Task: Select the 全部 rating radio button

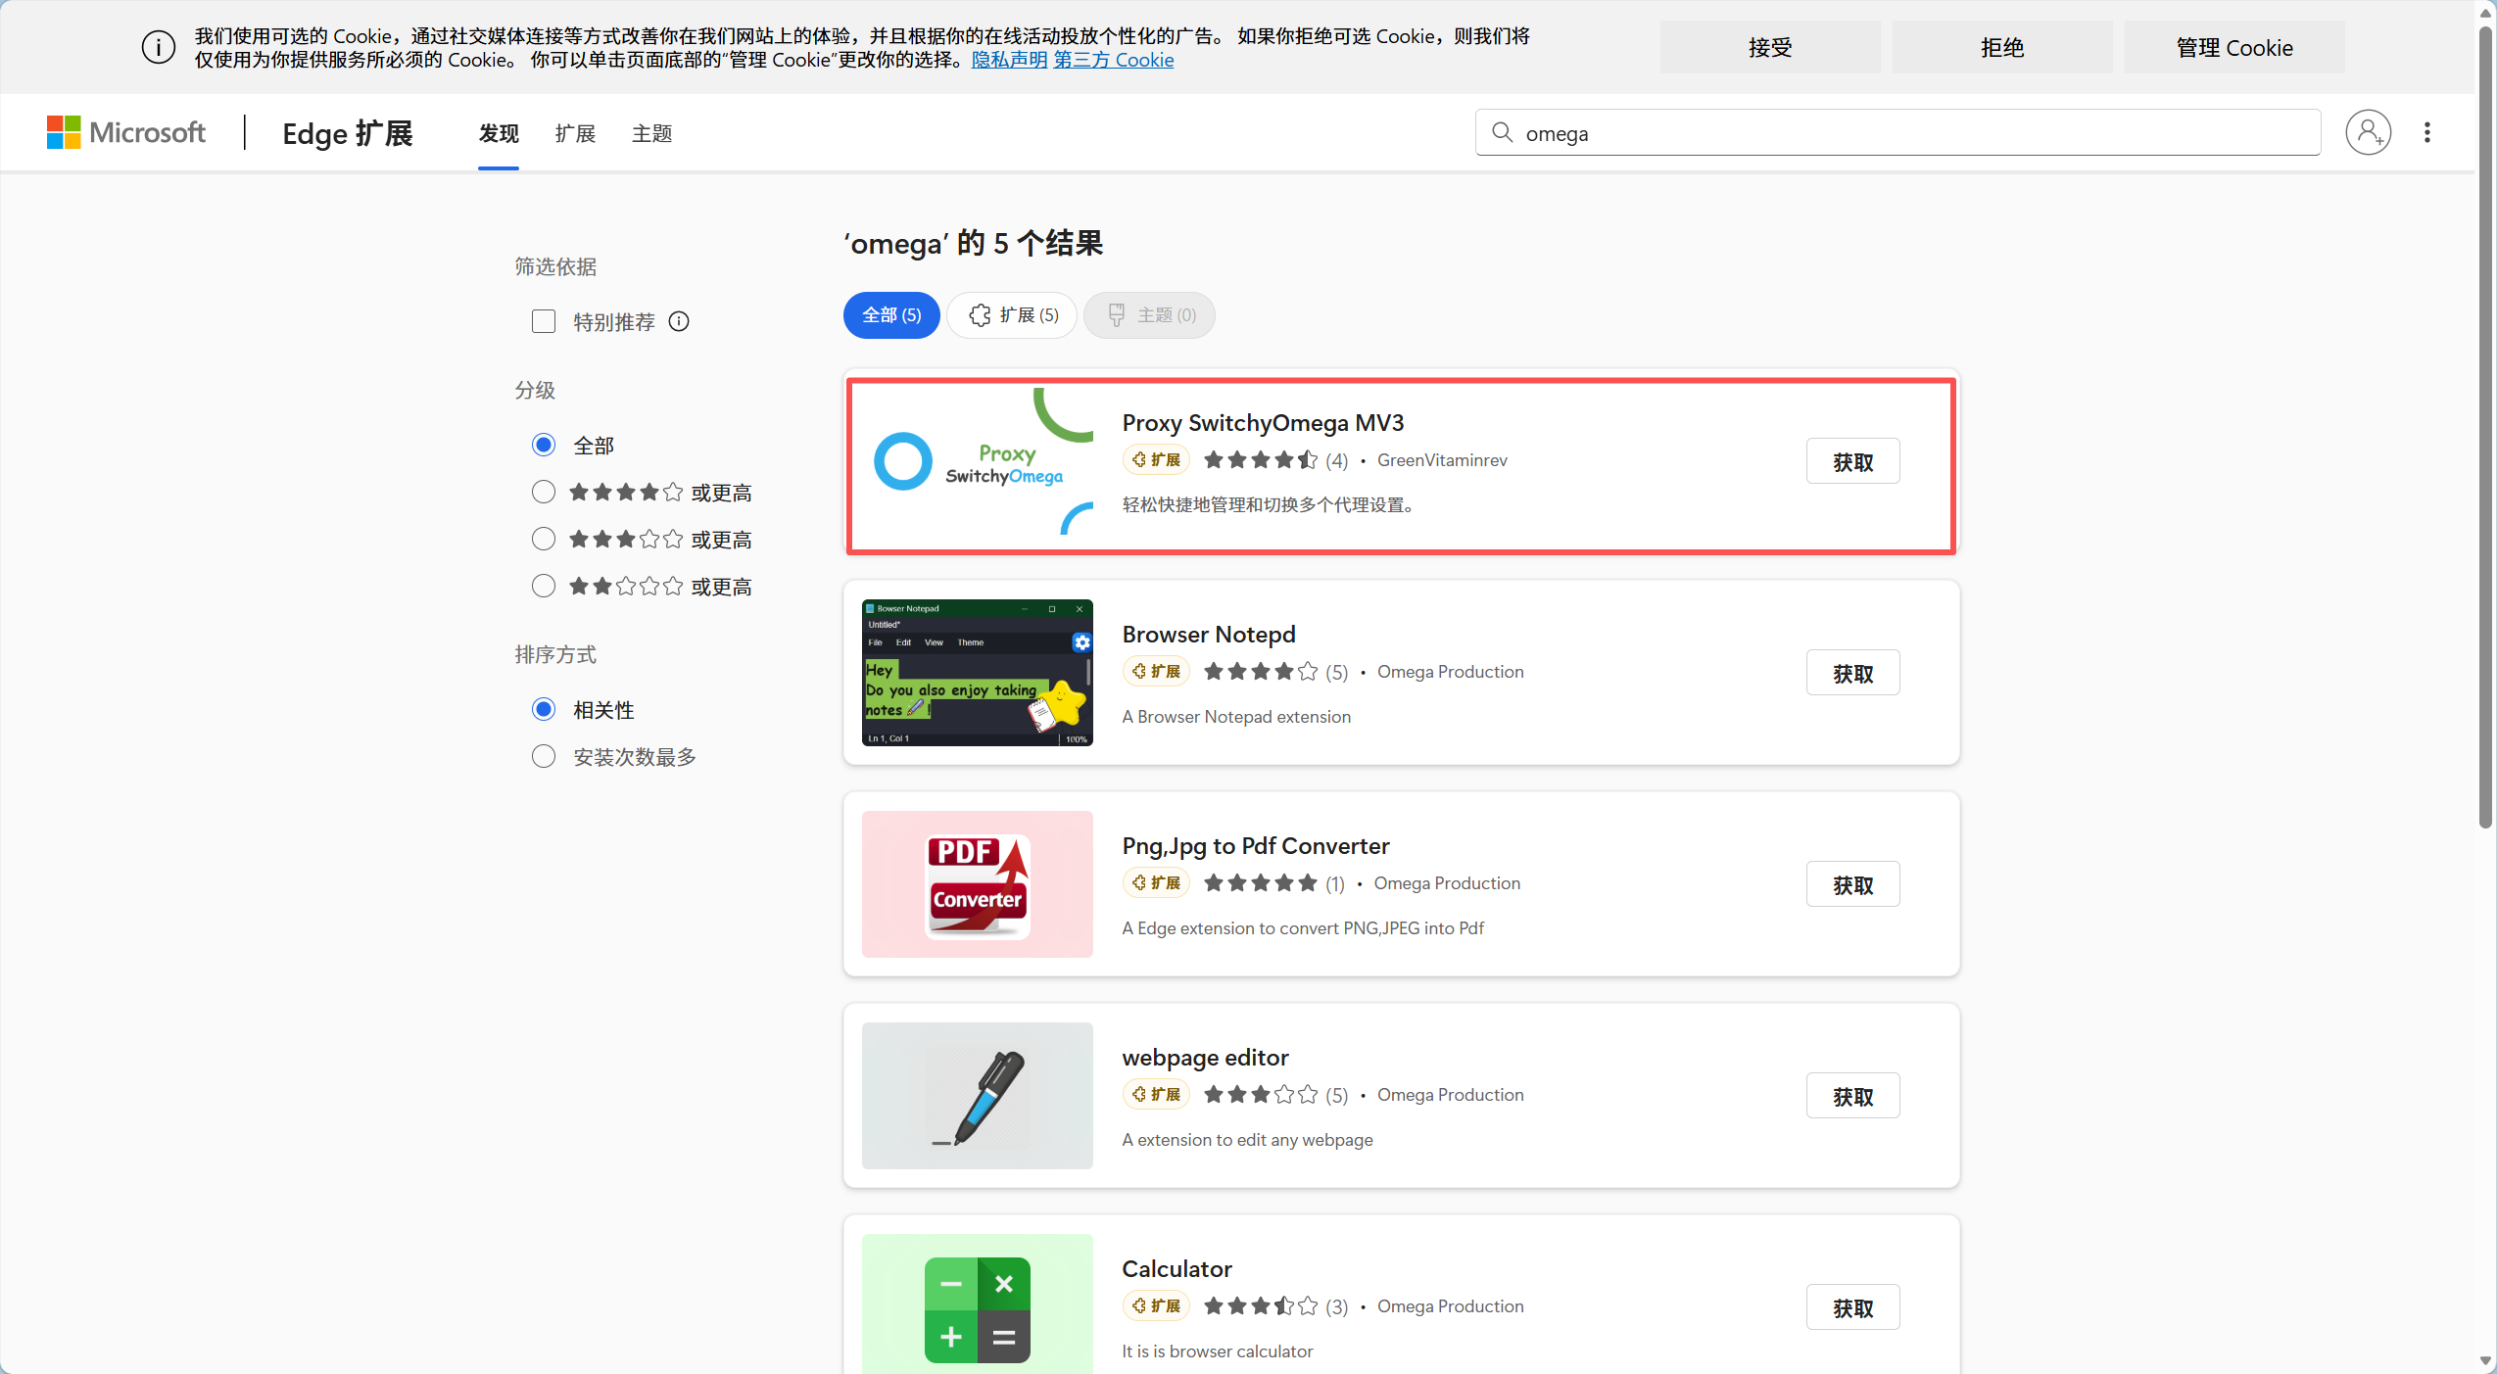Action: 544,445
